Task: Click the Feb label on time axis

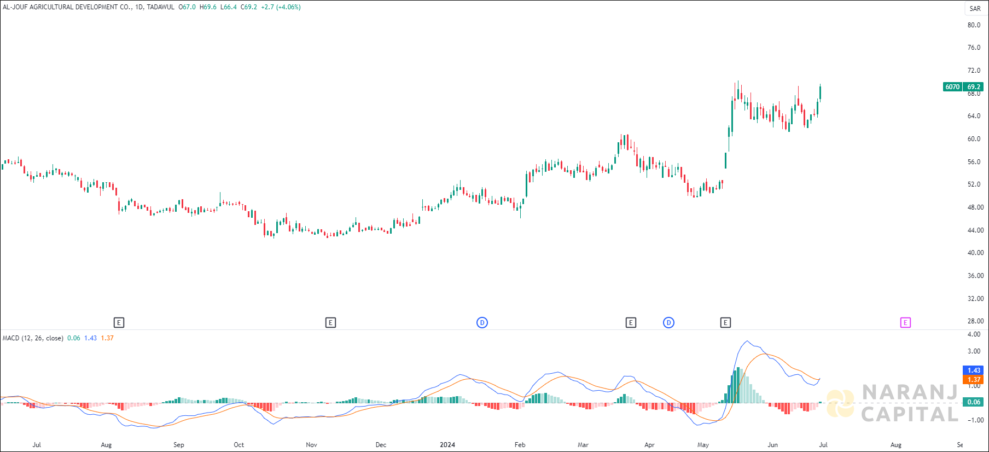Action: [520, 445]
